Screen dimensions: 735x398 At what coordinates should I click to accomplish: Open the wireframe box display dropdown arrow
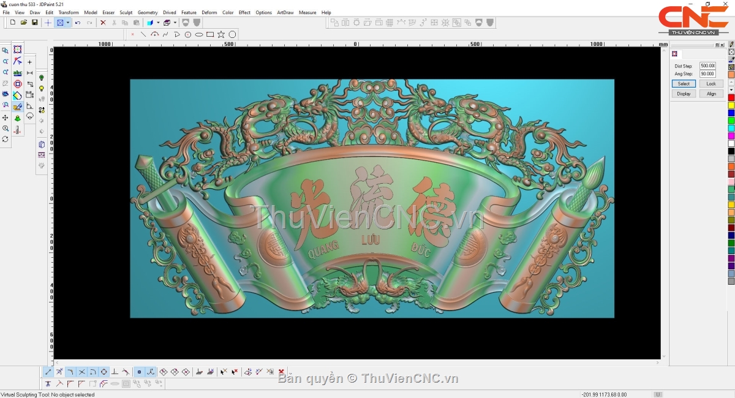tap(175, 23)
